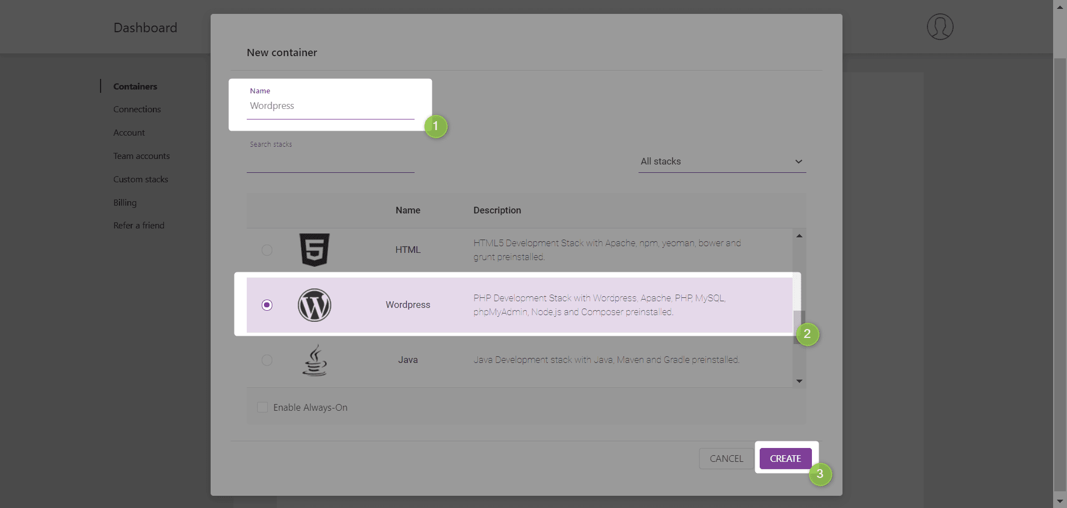
Task: Select the Wordpress stack radio button
Action: (267, 305)
